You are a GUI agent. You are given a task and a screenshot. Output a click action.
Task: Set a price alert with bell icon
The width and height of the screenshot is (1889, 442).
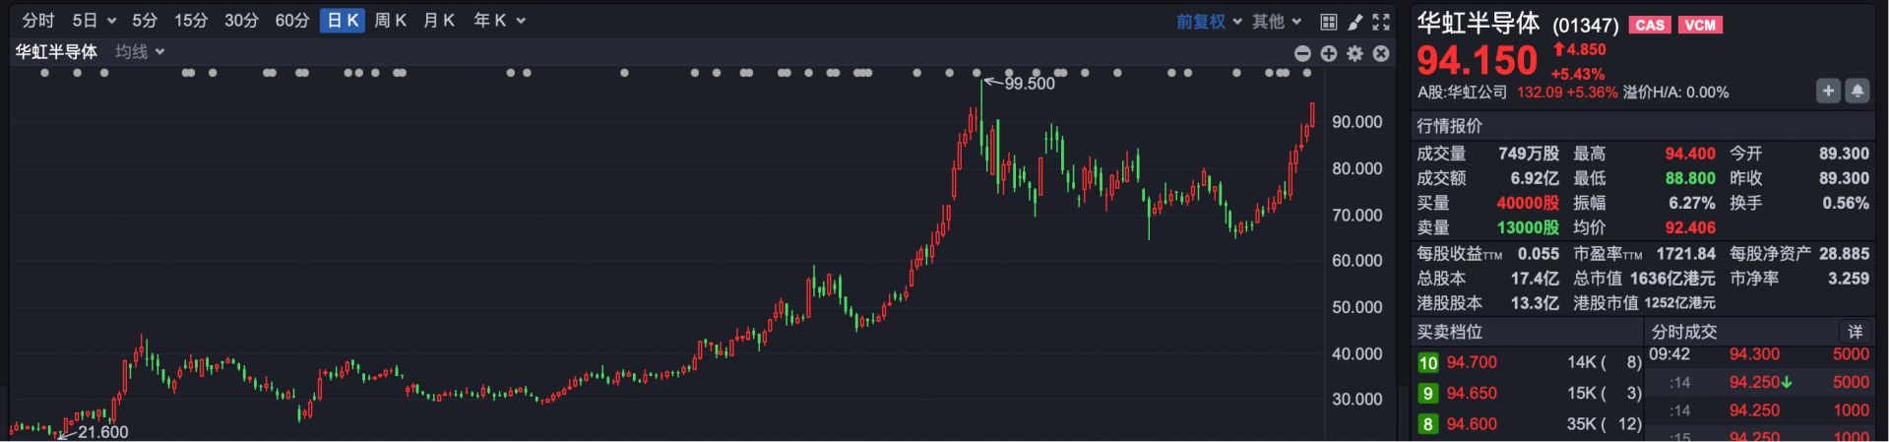coord(1857,91)
